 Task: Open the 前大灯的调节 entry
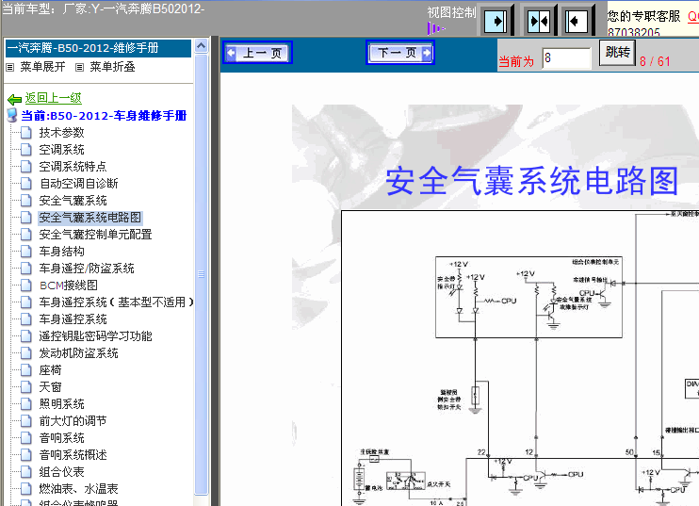point(73,420)
